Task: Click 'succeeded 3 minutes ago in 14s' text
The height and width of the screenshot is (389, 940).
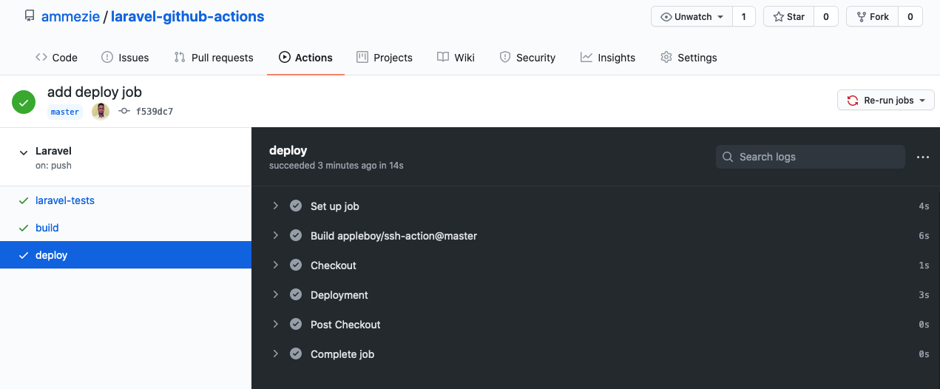Action: pyautogui.click(x=337, y=166)
